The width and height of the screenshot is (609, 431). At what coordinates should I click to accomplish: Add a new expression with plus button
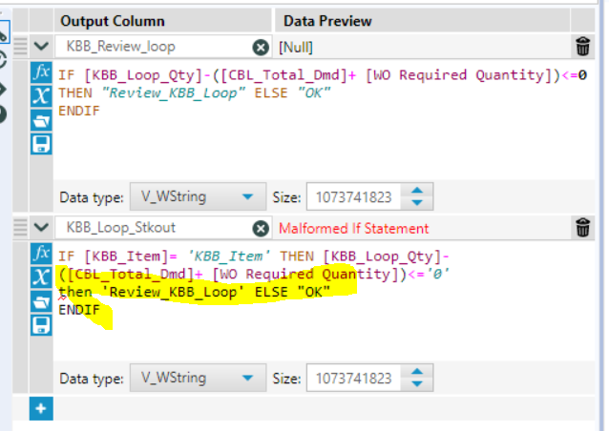coord(41,408)
